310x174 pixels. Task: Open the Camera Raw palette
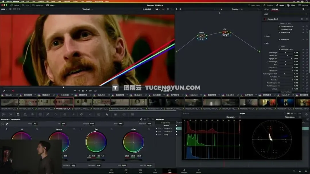(x=4, y=114)
